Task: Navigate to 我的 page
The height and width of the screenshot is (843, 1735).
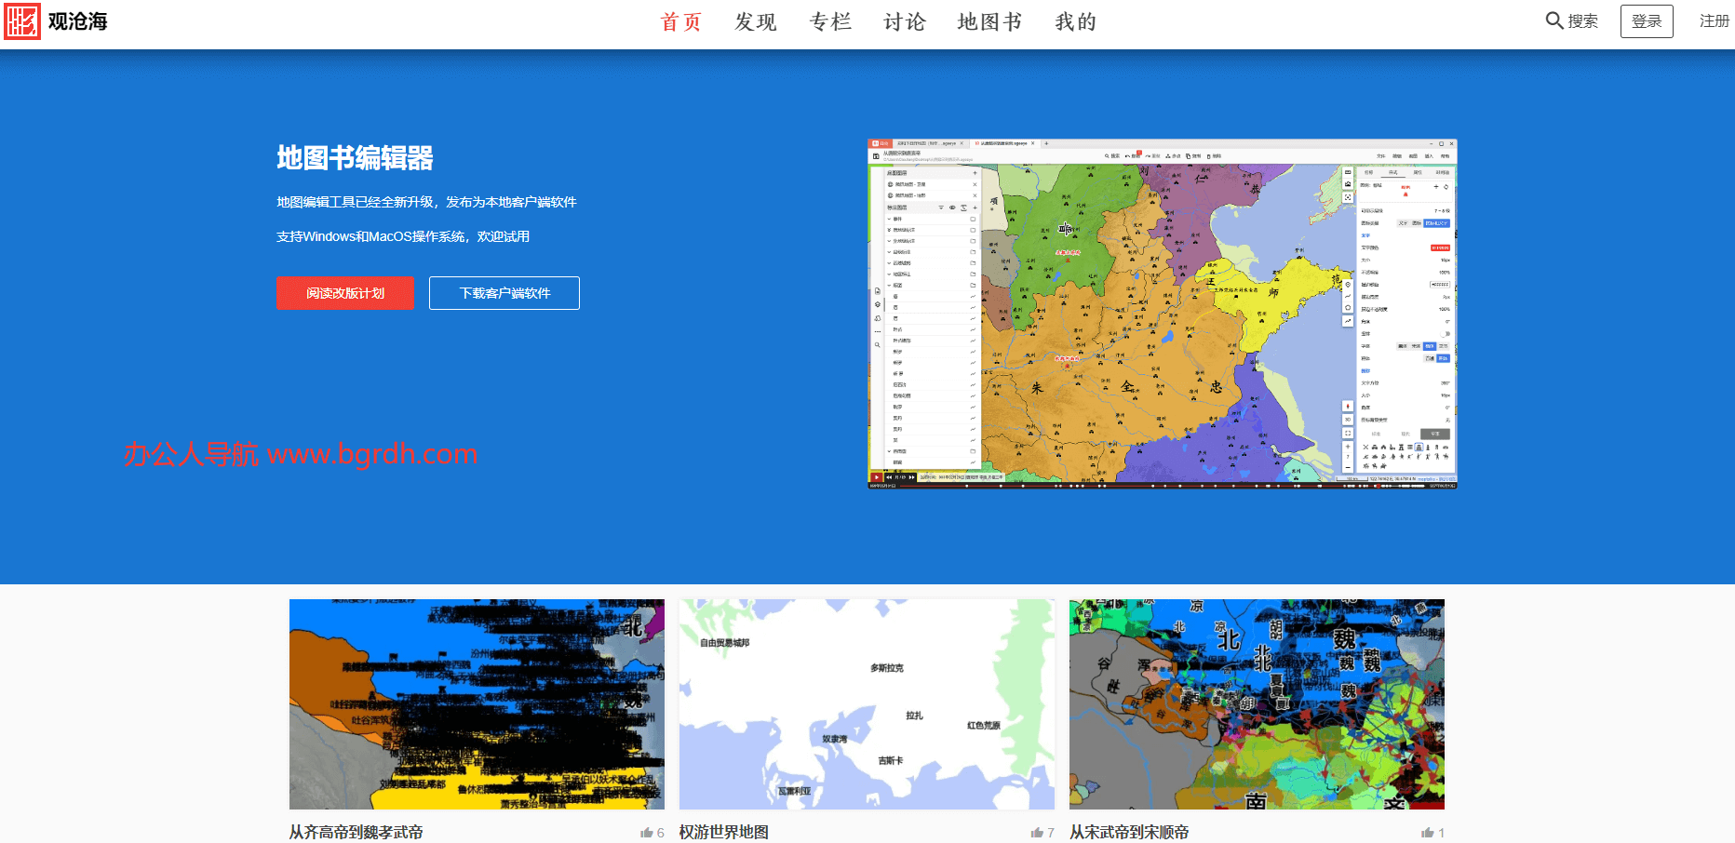Action: point(1075,21)
